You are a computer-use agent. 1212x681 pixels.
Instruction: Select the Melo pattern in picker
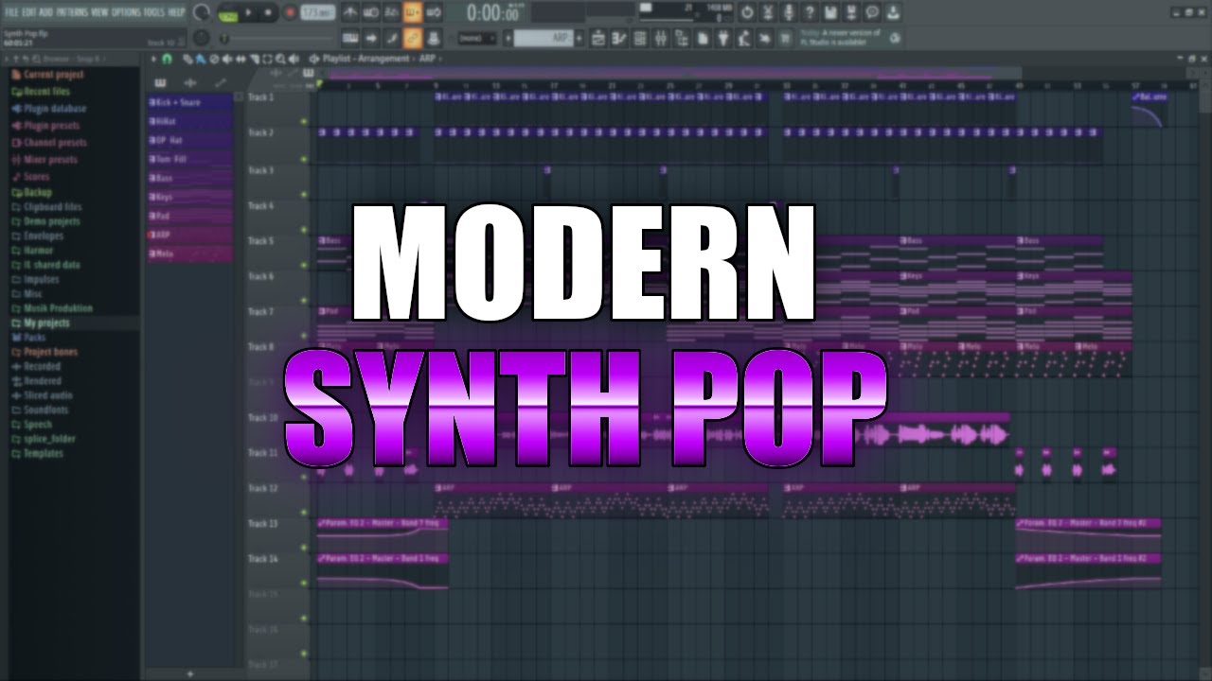(x=189, y=253)
